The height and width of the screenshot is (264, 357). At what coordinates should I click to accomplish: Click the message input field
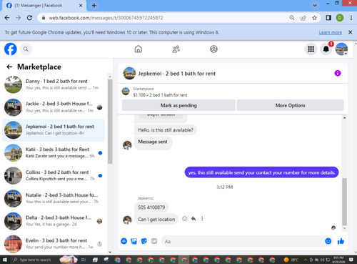tap(243, 241)
